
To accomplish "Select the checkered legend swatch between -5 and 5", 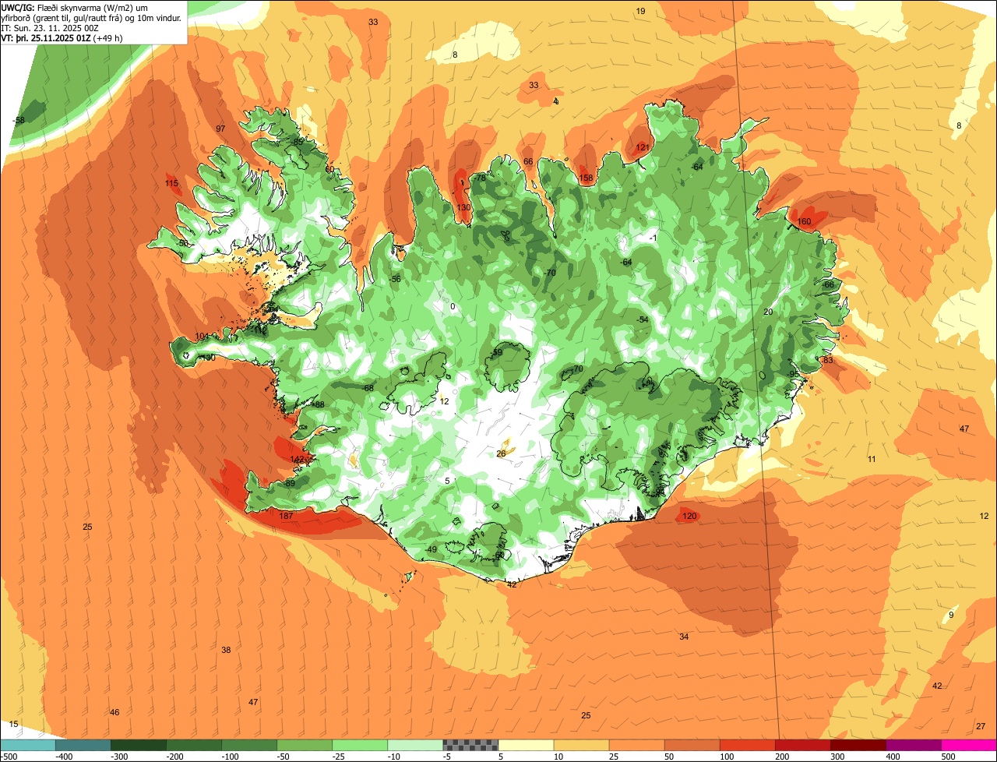I will tap(470, 745).
